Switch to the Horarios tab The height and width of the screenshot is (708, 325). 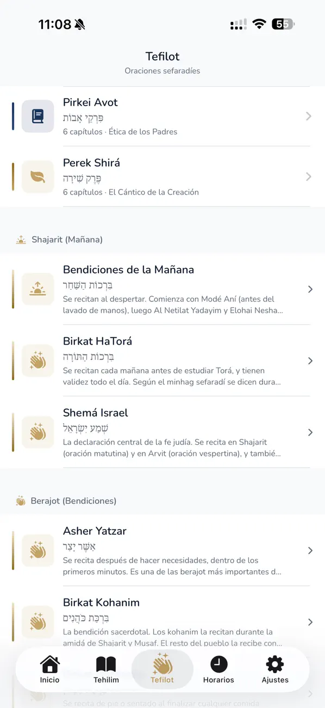point(218,669)
